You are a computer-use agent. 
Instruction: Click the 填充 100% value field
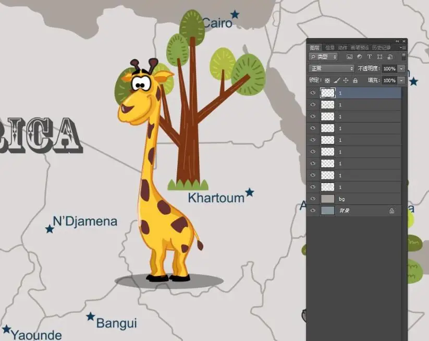[389, 80]
